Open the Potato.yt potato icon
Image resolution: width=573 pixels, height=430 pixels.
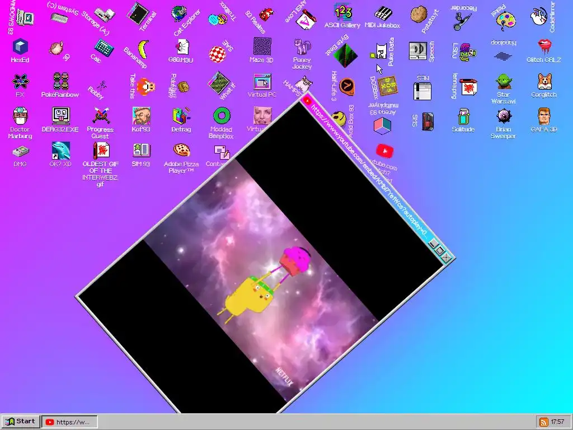419,15
